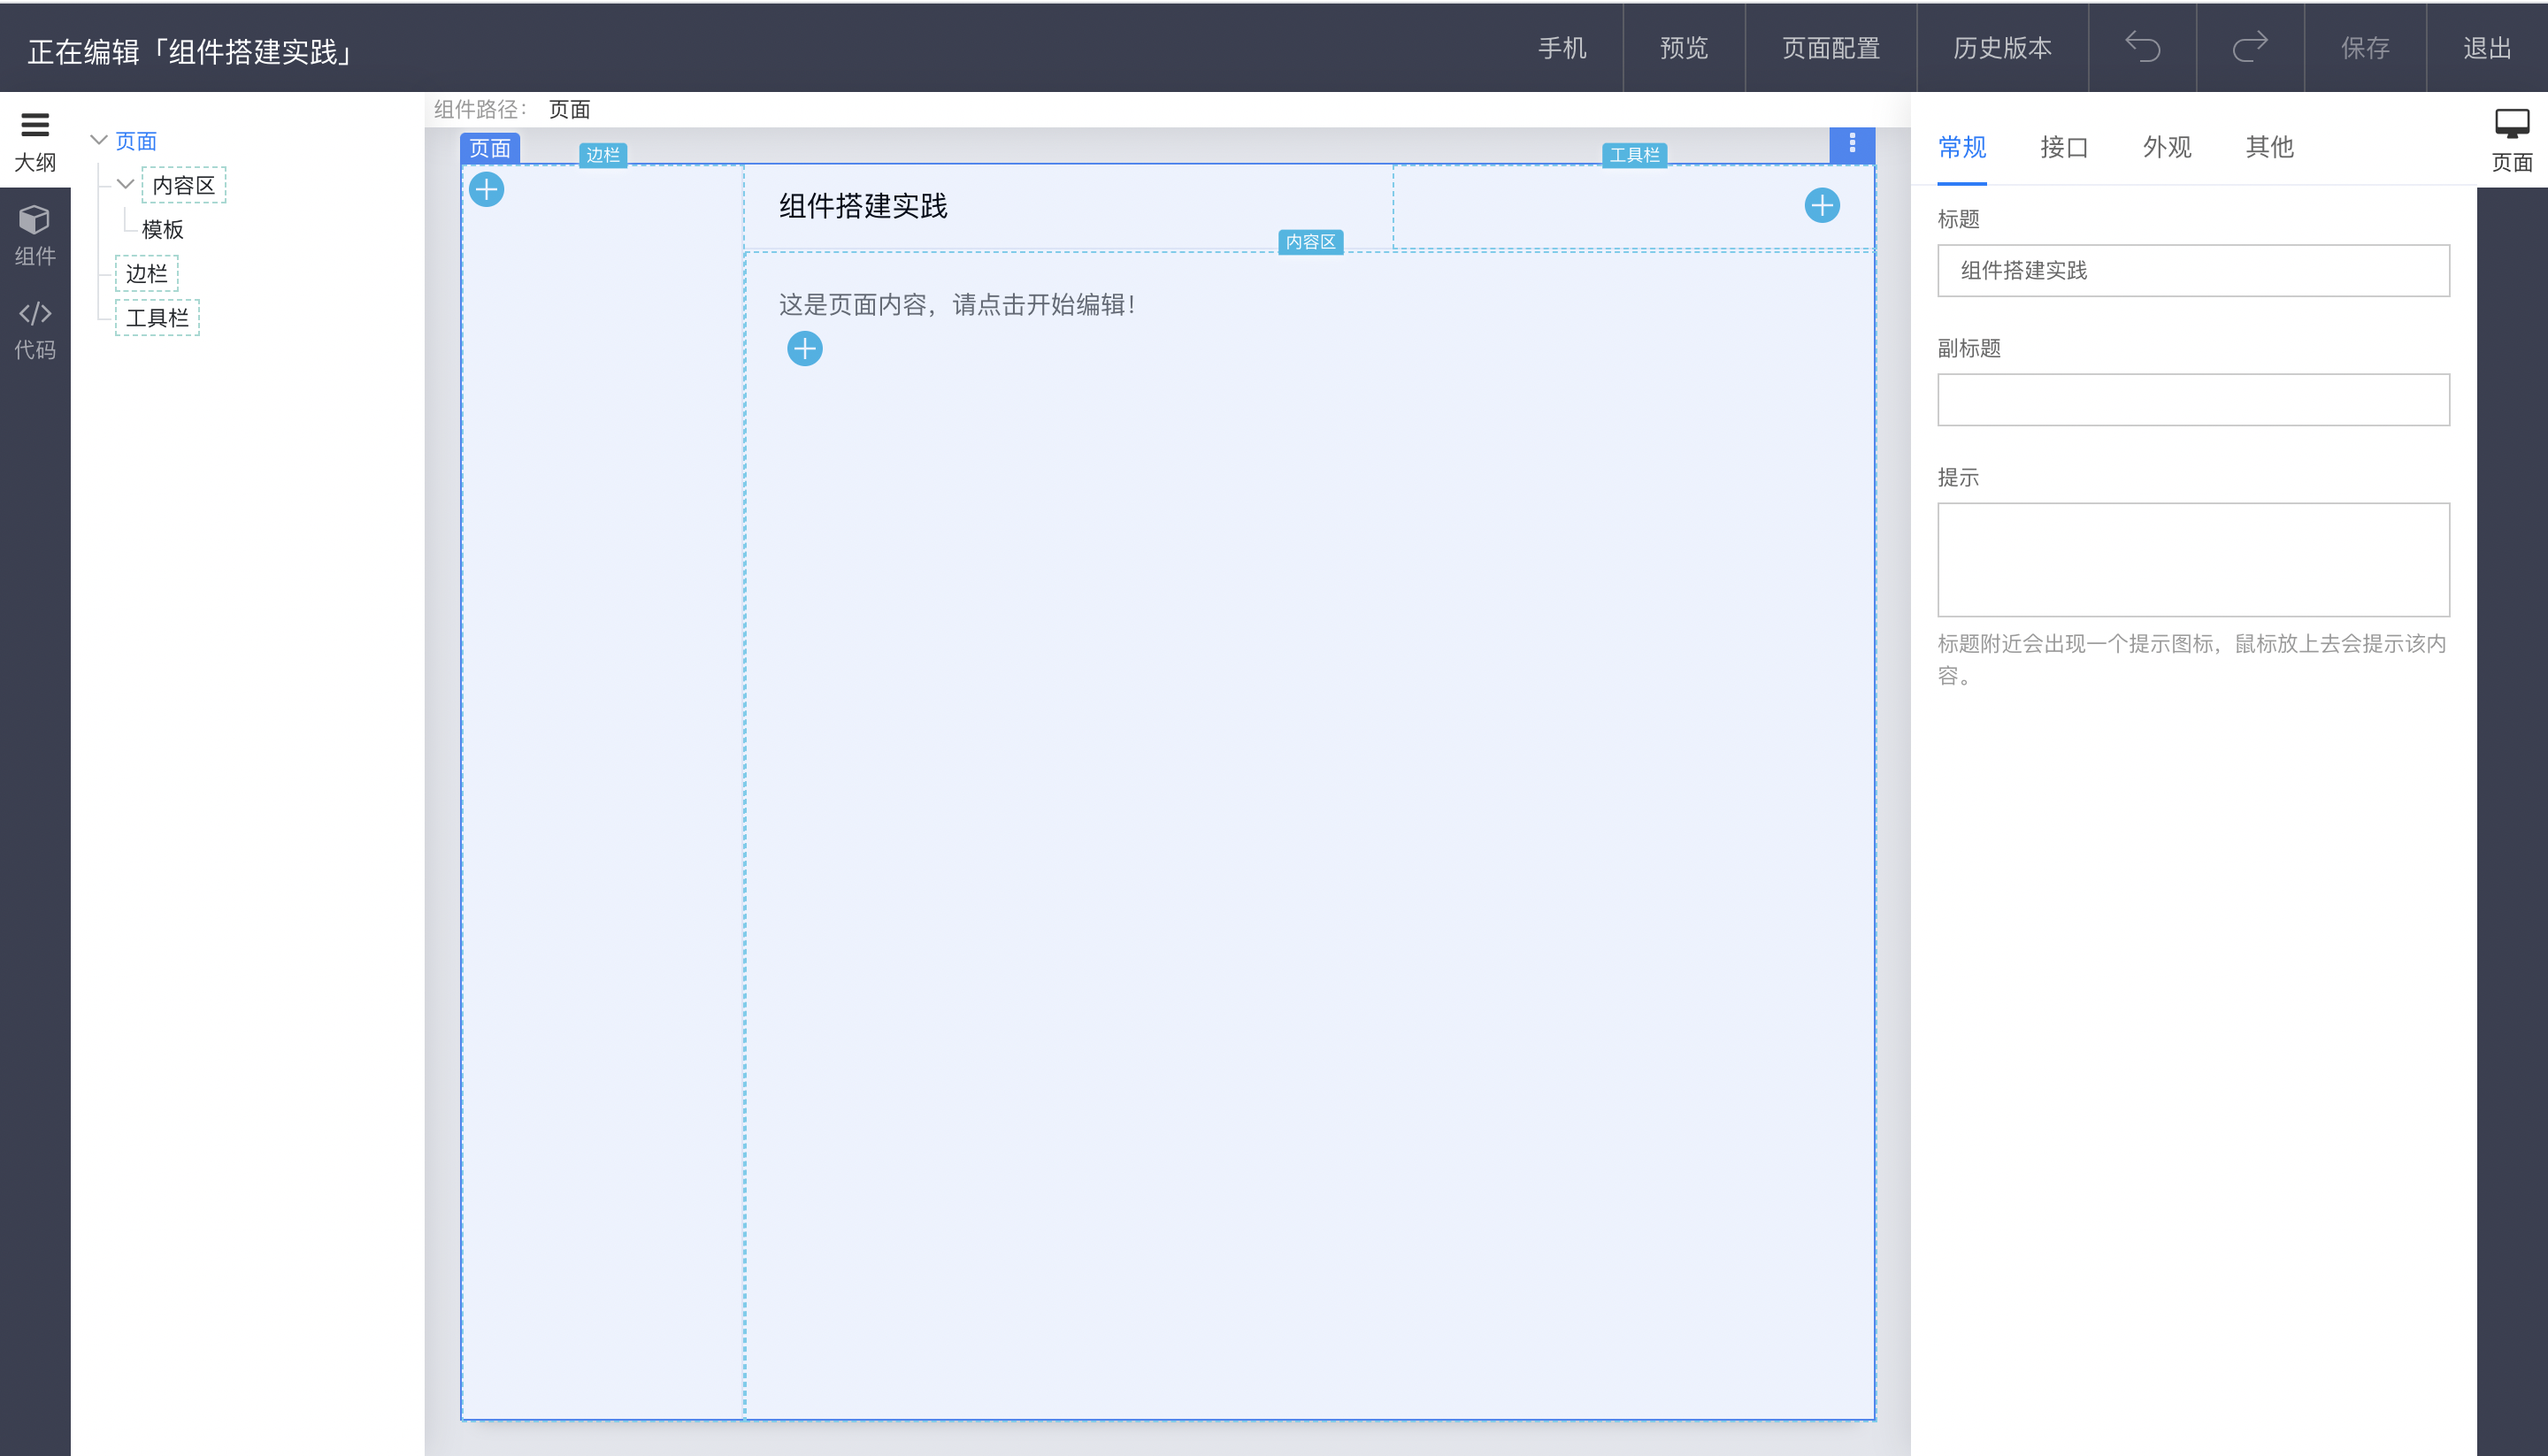2548x1456 pixels.
Task: Click the 退出 exit button
Action: pos(2487,47)
